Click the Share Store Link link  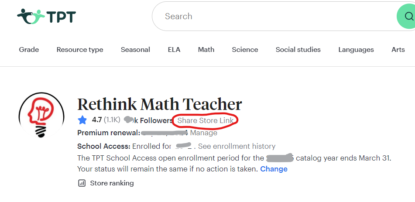(205, 120)
